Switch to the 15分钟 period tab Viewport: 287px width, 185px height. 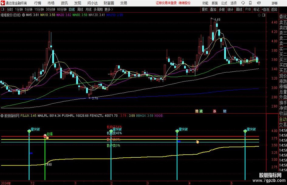[x=39, y=9]
